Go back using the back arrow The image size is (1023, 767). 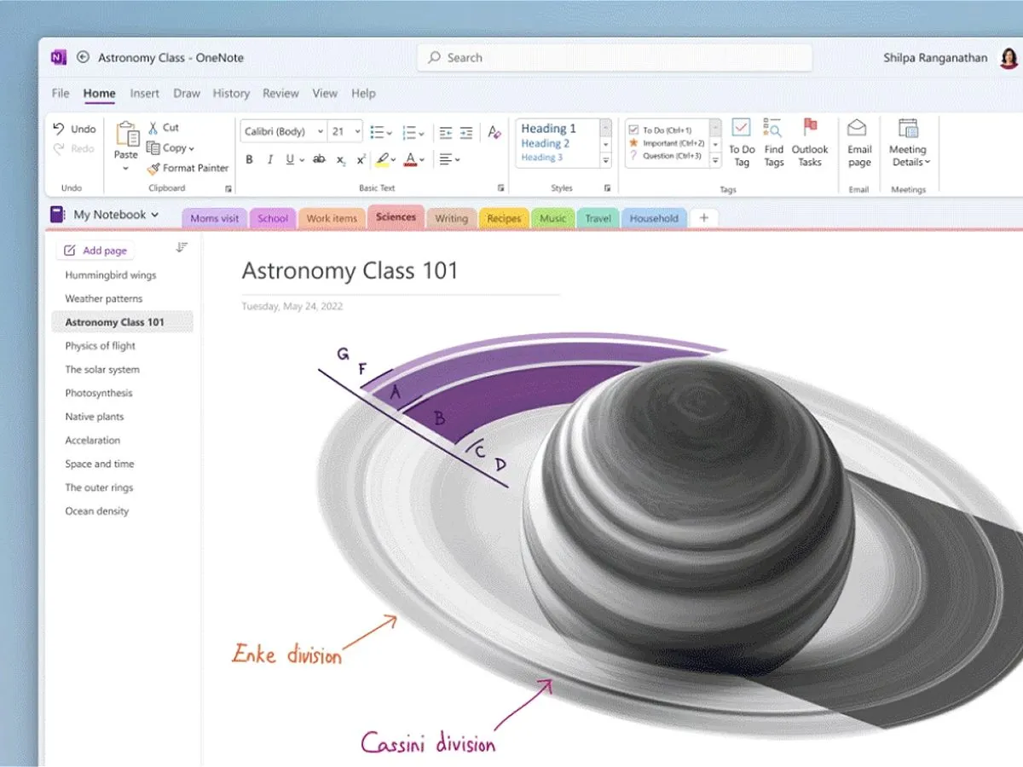coord(83,58)
